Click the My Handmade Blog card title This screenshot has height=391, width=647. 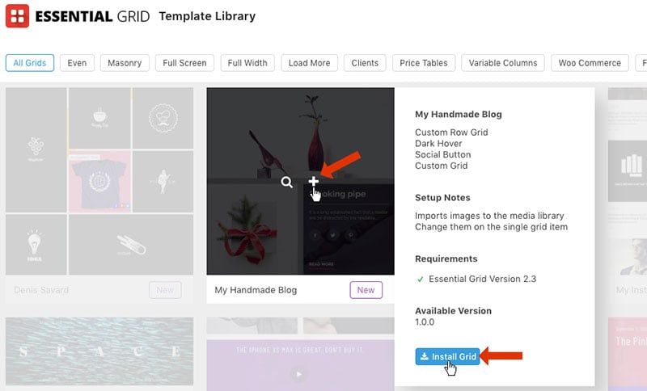tap(256, 290)
